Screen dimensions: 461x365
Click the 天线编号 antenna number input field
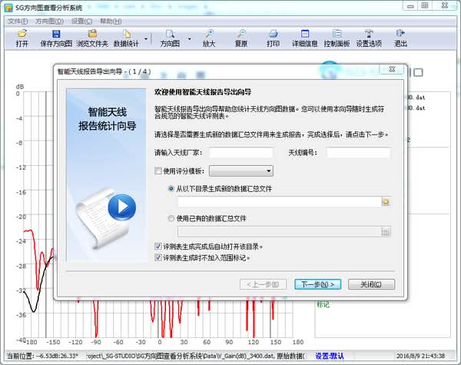point(358,153)
